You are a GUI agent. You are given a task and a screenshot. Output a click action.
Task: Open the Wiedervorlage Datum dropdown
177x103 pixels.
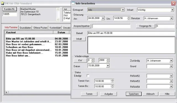click(x=108, y=66)
